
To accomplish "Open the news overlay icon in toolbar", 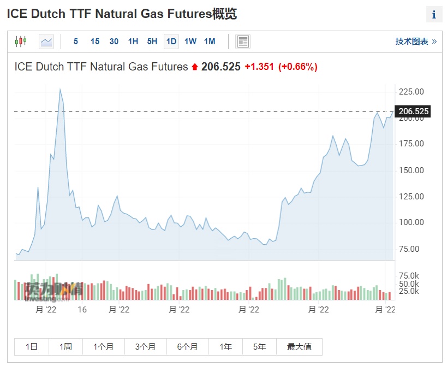I will click(x=242, y=41).
